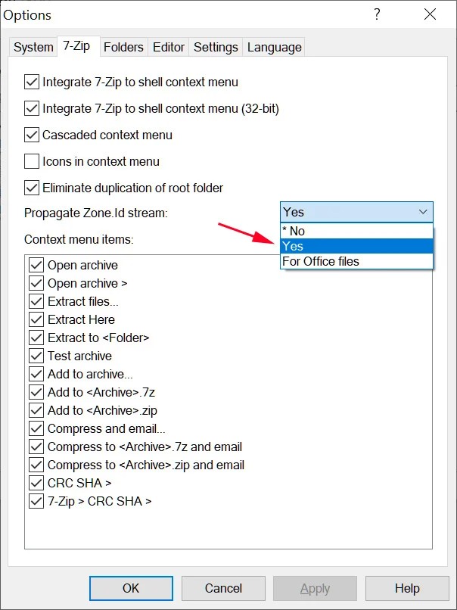
Task: Confirm settings with the OK button
Action: (131, 588)
